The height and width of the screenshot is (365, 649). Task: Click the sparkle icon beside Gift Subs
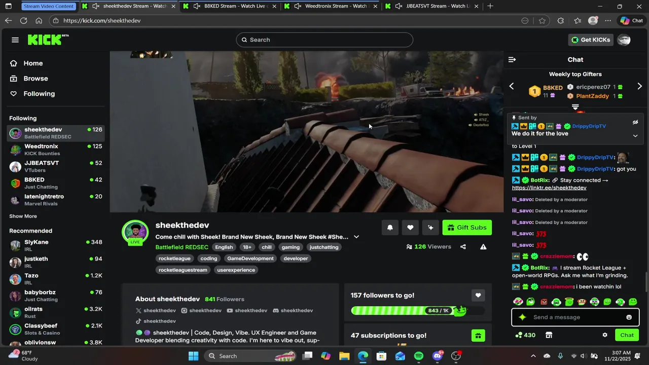(430, 228)
